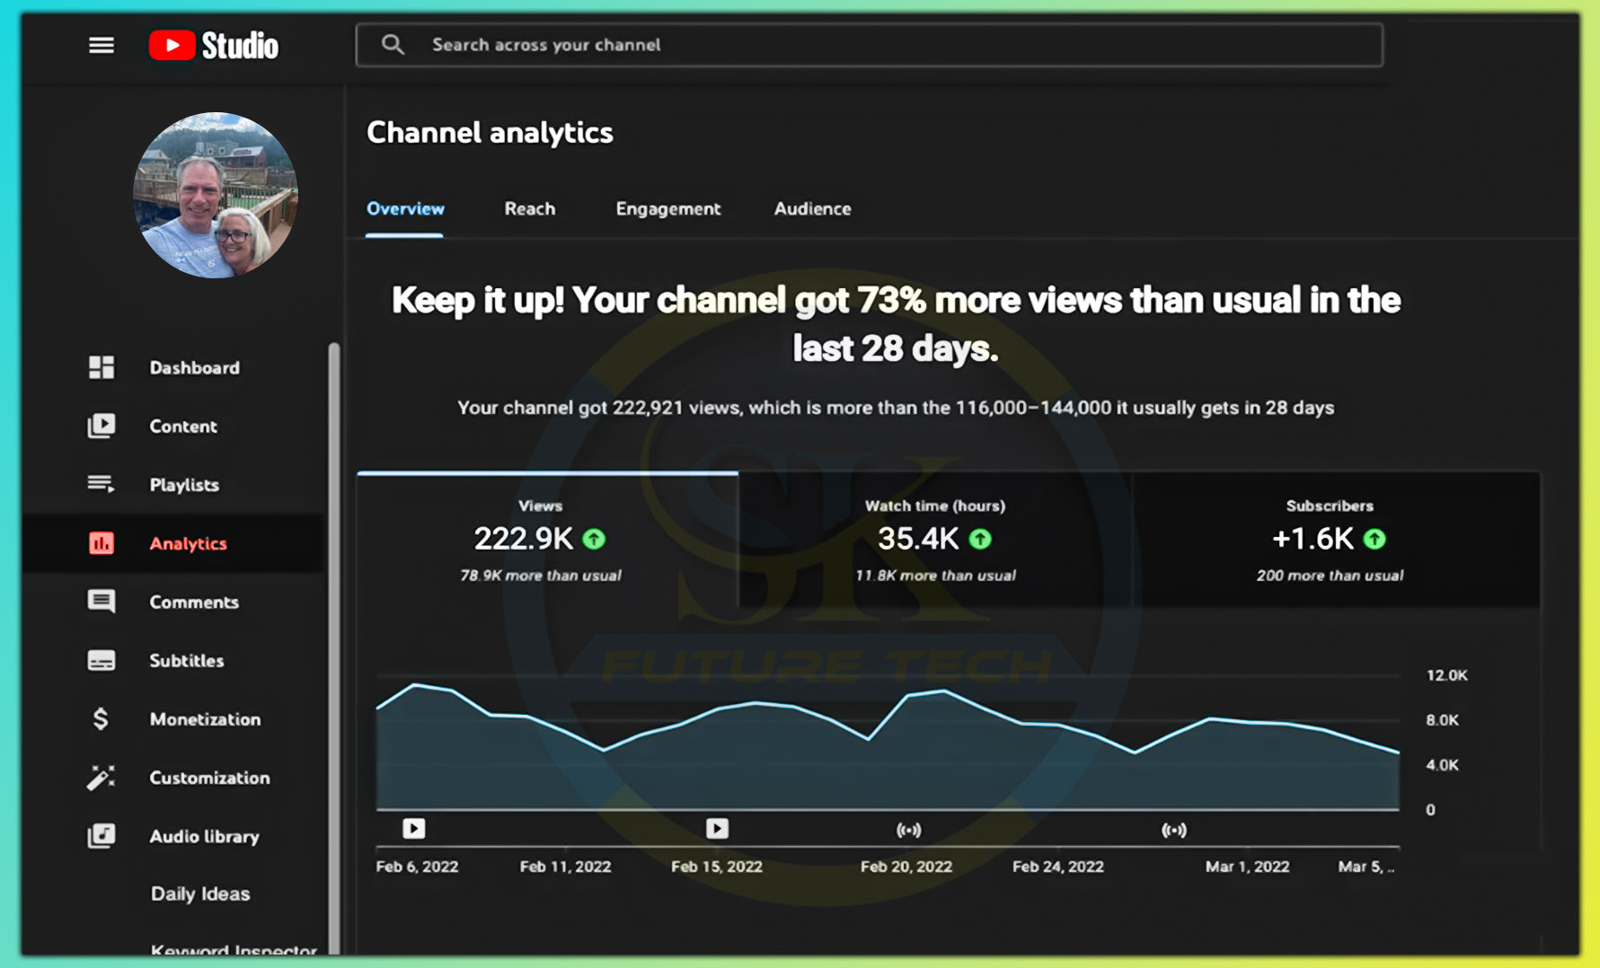Open the Daily Ideas sidebar link

[200, 894]
